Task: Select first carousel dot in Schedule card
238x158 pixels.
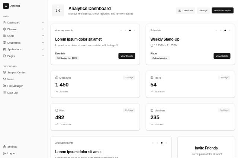Action: click(x=216, y=30)
